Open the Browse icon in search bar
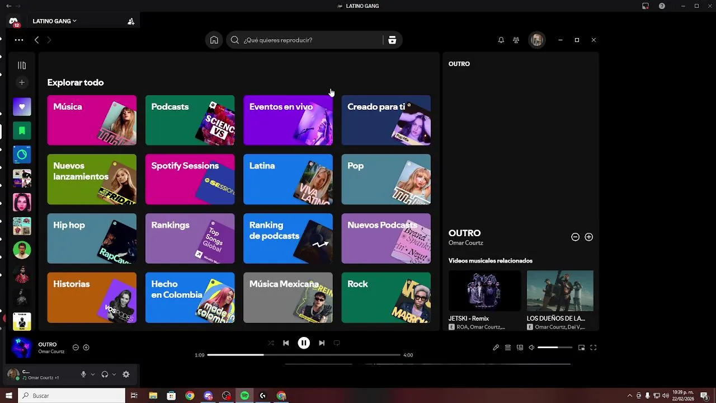The width and height of the screenshot is (716, 403). 392,40
